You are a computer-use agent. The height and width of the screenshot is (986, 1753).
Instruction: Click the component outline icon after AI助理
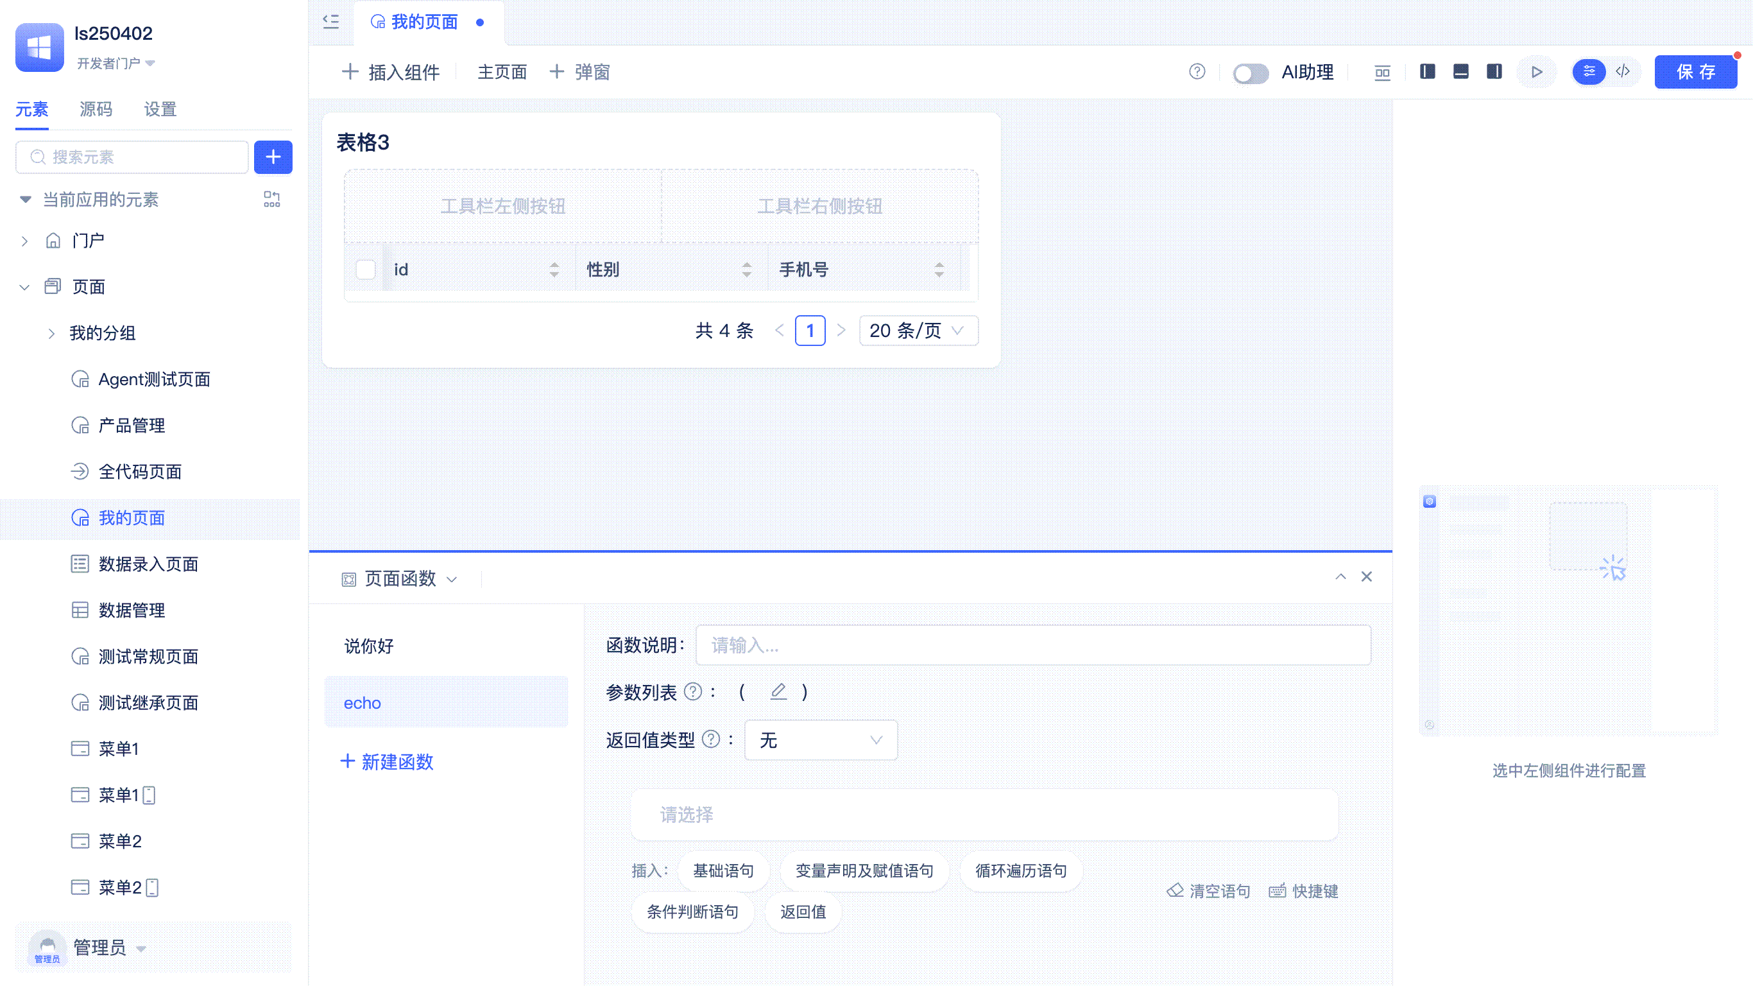(x=1382, y=72)
